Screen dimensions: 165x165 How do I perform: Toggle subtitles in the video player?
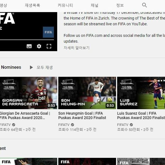[29, 46]
